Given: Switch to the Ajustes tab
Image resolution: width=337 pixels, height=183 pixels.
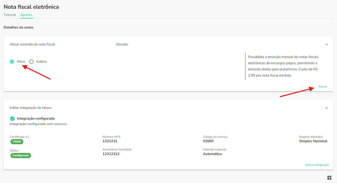Looking at the screenshot, I should 26,15.
